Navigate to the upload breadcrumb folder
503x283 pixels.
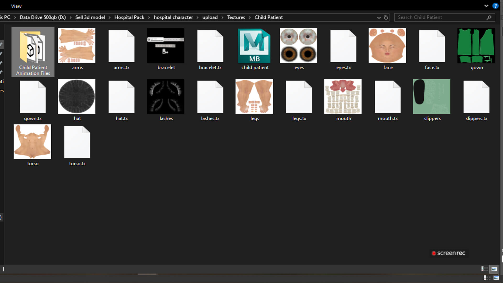tap(210, 17)
